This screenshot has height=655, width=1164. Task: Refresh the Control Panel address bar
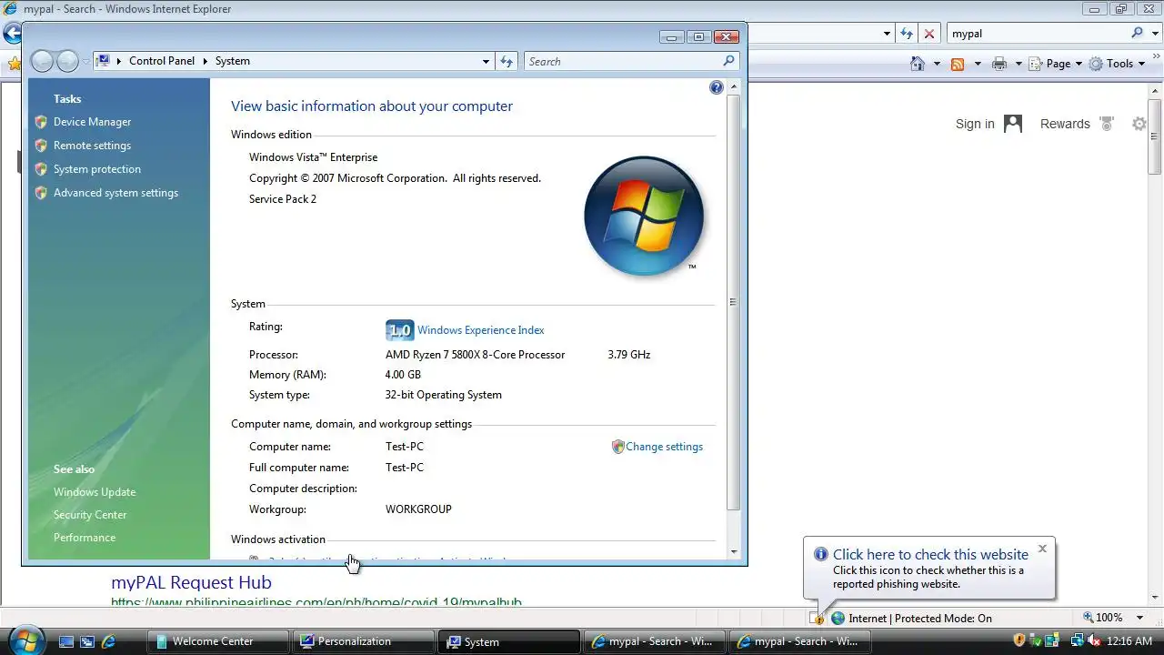(x=507, y=61)
